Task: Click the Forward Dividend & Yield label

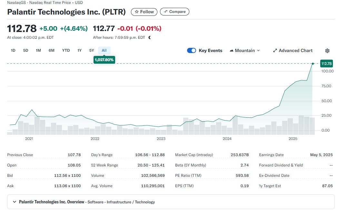Action: point(281,165)
